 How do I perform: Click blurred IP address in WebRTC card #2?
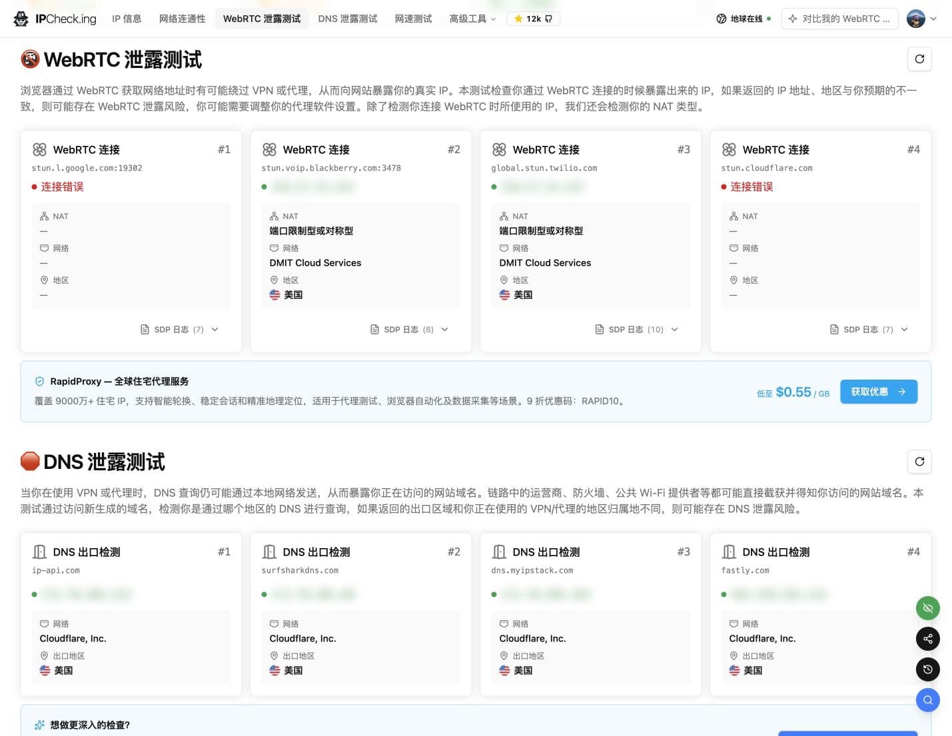coord(314,187)
